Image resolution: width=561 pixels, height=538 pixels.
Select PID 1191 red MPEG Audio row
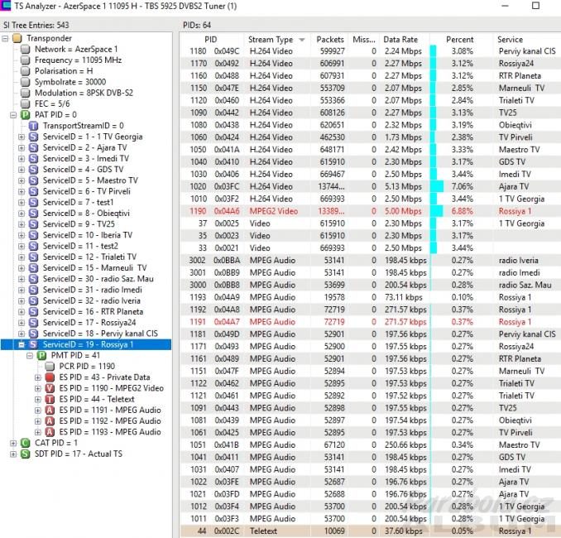pos(371,322)
